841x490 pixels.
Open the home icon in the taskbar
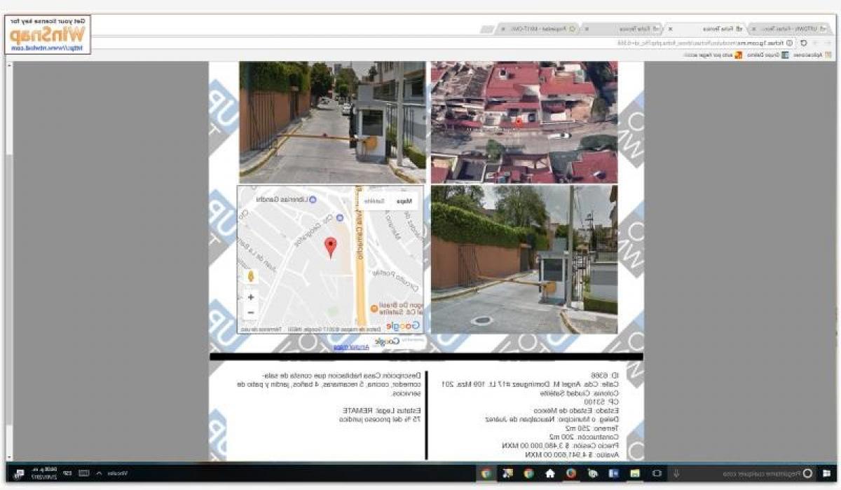click(550, 473)
